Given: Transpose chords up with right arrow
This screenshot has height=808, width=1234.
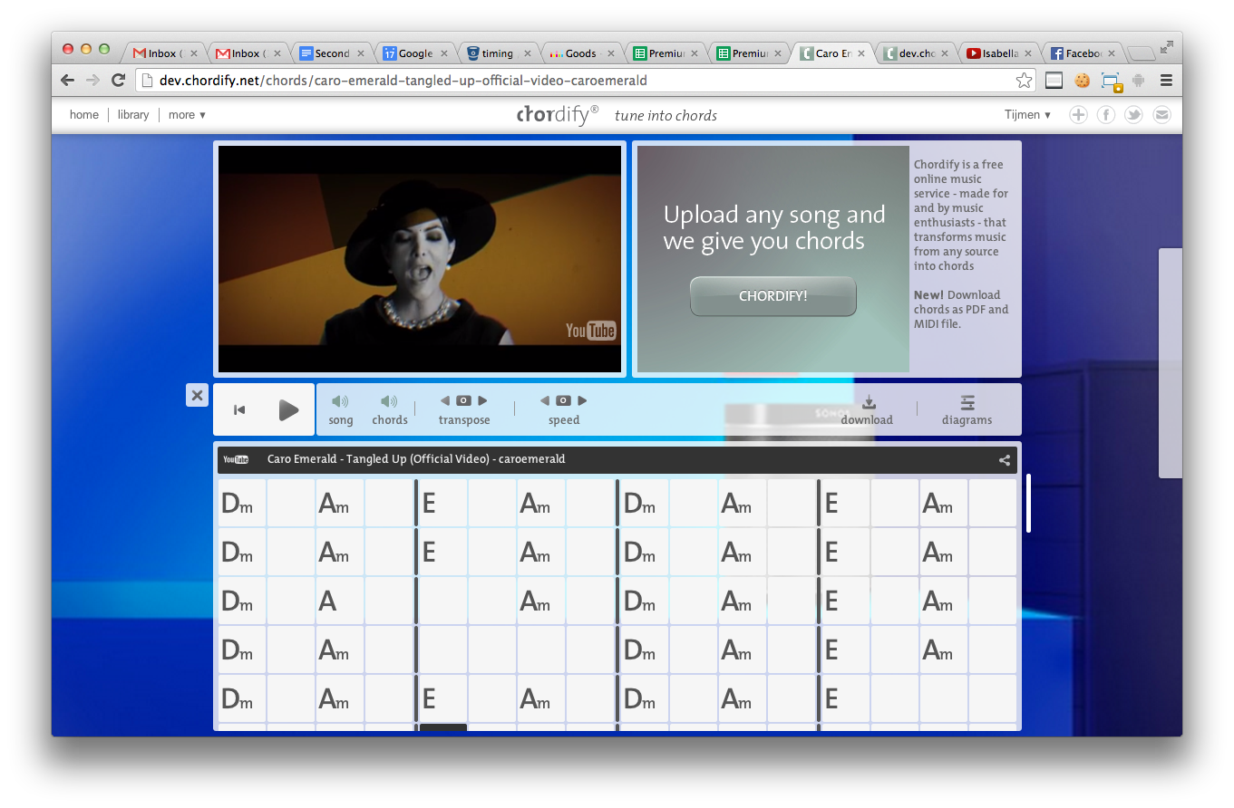Looking at the screenshot, I should coord(482,400).
